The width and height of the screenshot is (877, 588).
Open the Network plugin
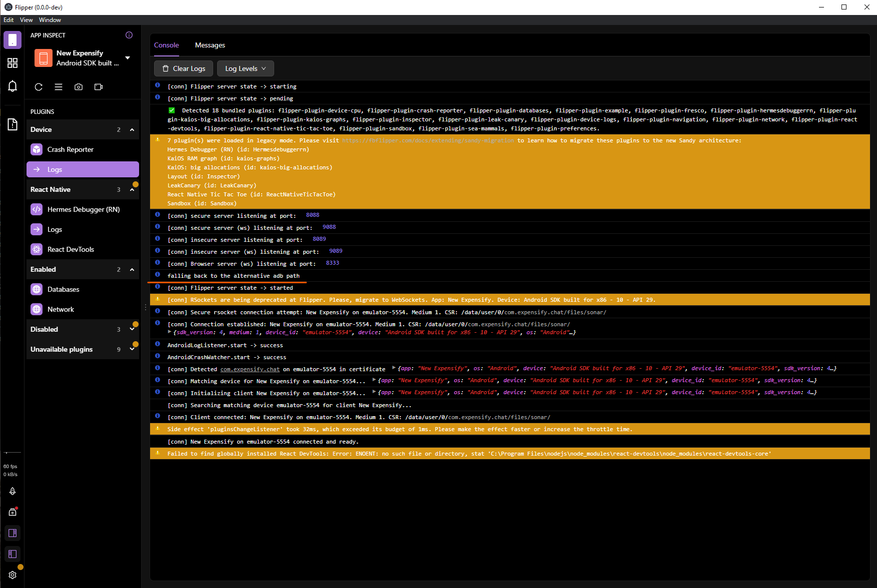pyautogui.click(x=83, y=309)
